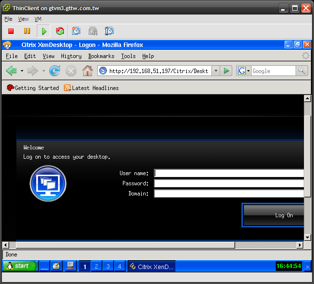Select Citrix XenD... taskbar window button
The height and width of the screenshot is (284, 314).
click(151, 267)
